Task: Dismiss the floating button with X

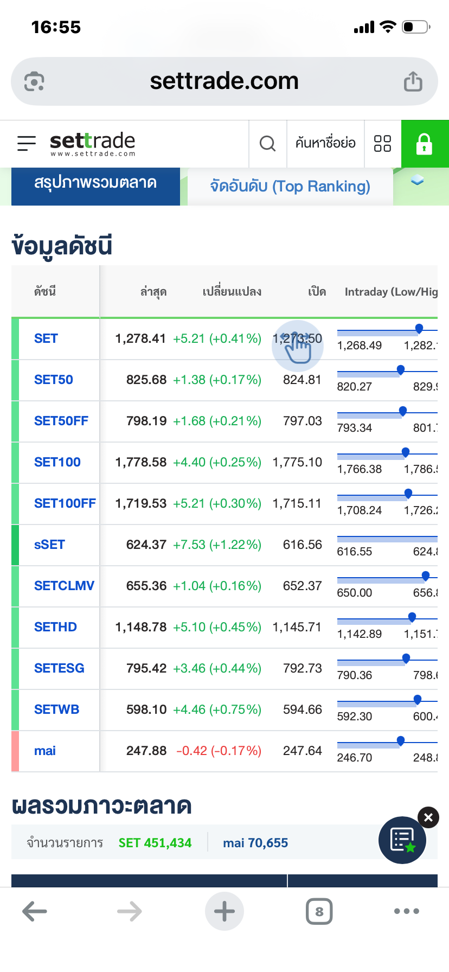Action: [x=428, y=817]
